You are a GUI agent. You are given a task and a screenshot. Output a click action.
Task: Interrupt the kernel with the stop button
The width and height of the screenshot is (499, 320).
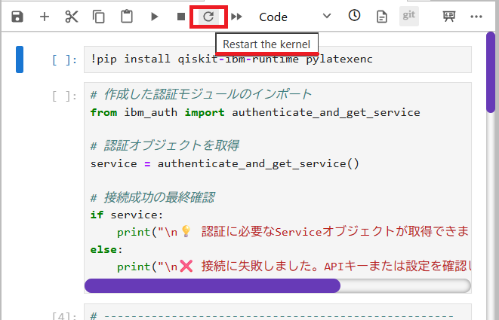click(x=180, y=16)
